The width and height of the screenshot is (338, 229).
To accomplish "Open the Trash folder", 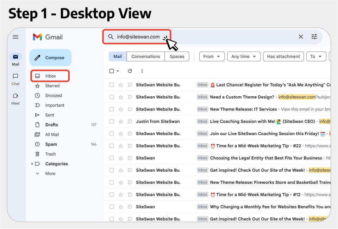I will click(50, 154).
